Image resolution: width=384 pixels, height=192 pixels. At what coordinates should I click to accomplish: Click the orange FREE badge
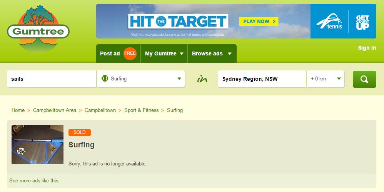pos(130,53)
